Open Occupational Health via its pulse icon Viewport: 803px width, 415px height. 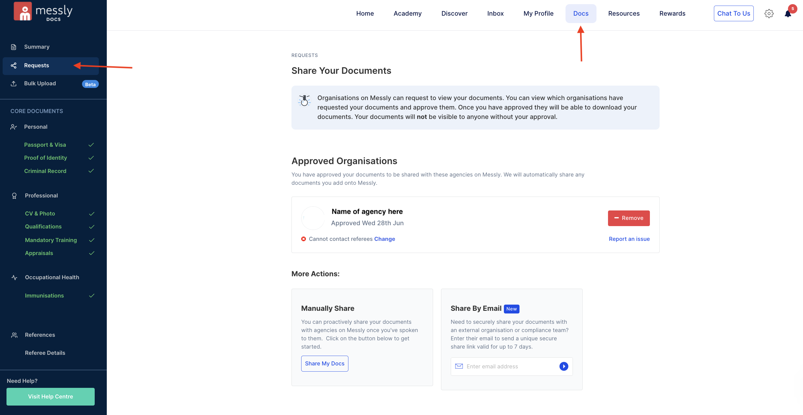coord(14,277)
